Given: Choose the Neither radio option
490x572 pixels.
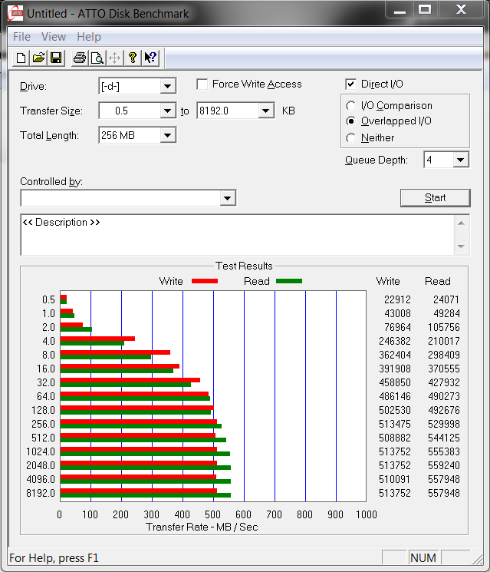Looking at the screenshot, I should pyautogui.click(x=351, y=138).
